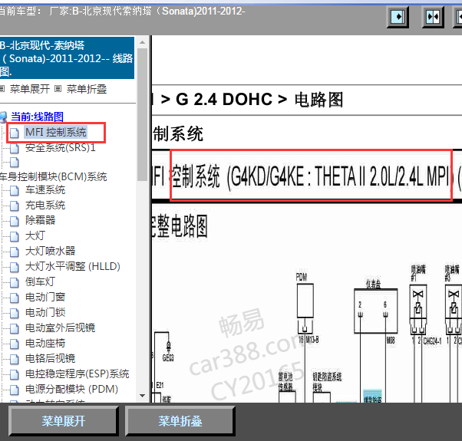Open 安全系统(SRS)1 tree item

coord(61,147)
